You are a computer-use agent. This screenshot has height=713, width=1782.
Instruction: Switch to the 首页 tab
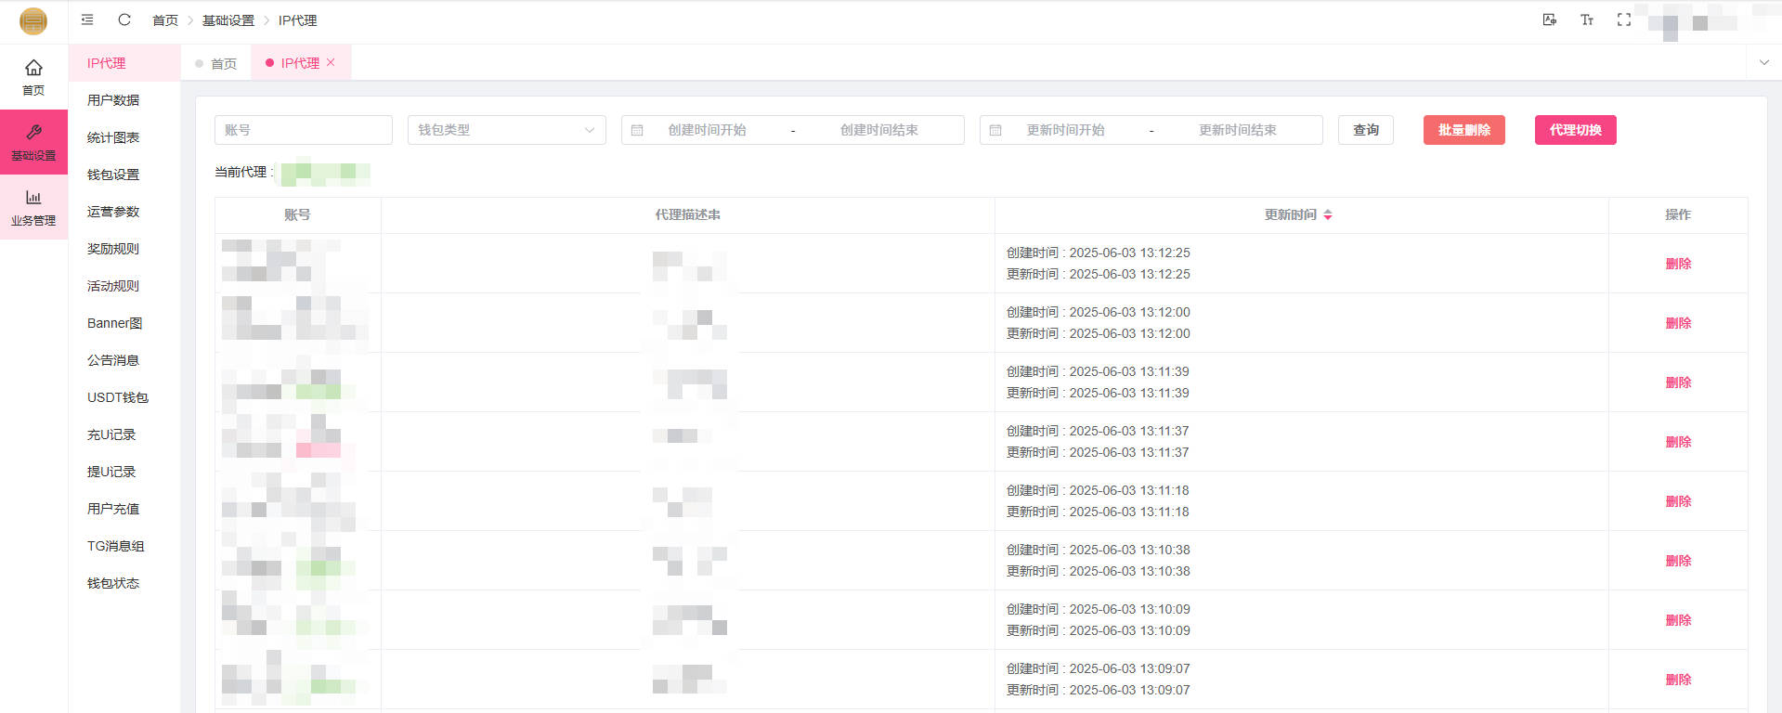click(x=216, y=63)
